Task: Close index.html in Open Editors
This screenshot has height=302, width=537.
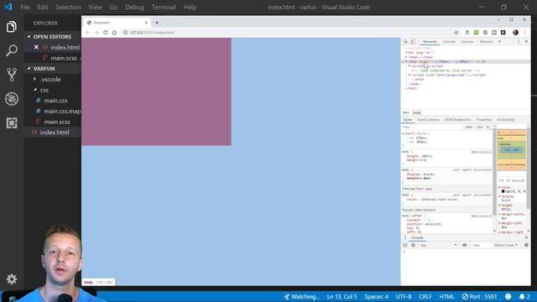Action: pyautogui.click(x=36, y=47)
